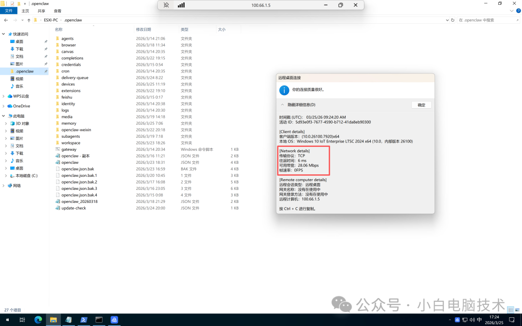Image resolution: width=522 pixels, height=326 pixels.
Task: Open recent locations dropdown arrow
Action: (x=22, y=20)
